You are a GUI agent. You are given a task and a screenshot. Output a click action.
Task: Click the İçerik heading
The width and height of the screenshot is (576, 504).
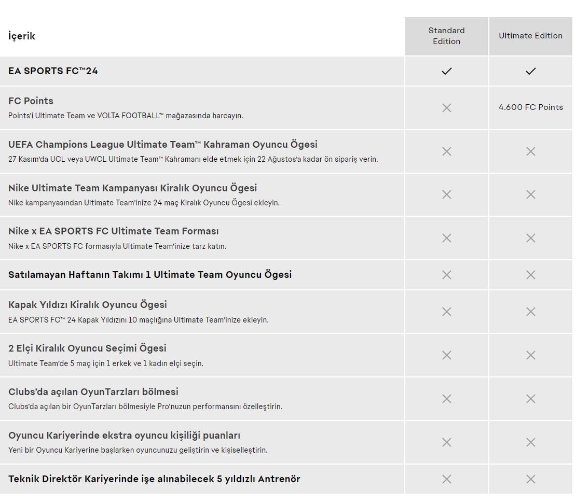tap(22, 36)
